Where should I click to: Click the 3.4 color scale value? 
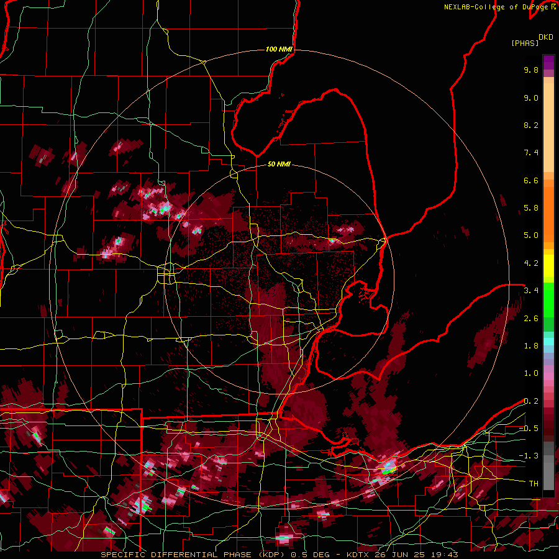pyautogui.click(x=531, y=291)
